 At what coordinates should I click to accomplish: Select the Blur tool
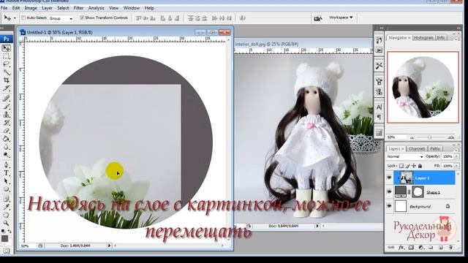point(7,147)
